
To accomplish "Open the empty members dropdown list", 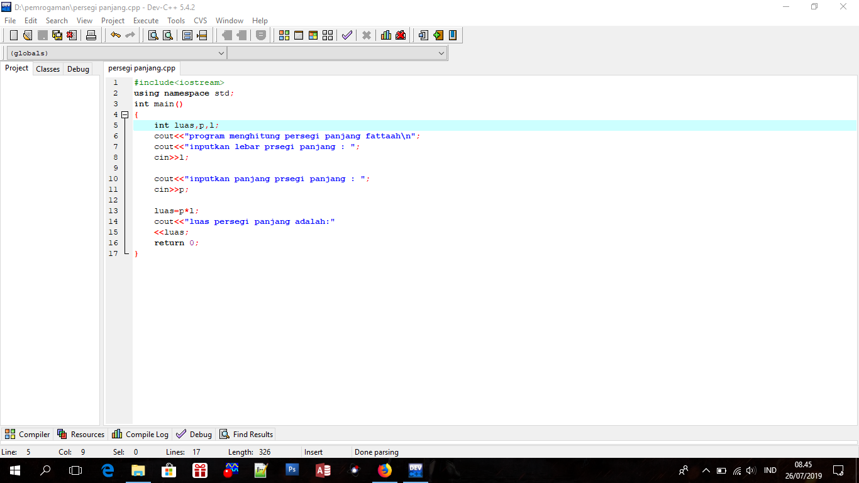I will pos(337,53).
